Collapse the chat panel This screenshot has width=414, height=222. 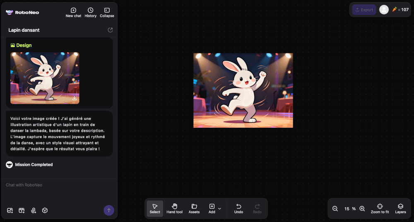(x=107, y=13)
